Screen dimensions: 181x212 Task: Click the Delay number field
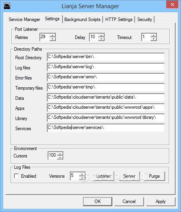click(94, 37)
